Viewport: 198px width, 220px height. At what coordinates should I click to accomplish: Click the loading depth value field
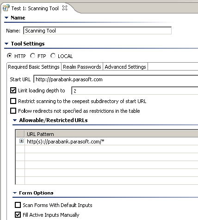coord(135,91)
